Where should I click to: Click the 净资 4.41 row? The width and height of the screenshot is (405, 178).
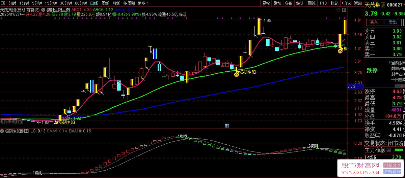384,129
